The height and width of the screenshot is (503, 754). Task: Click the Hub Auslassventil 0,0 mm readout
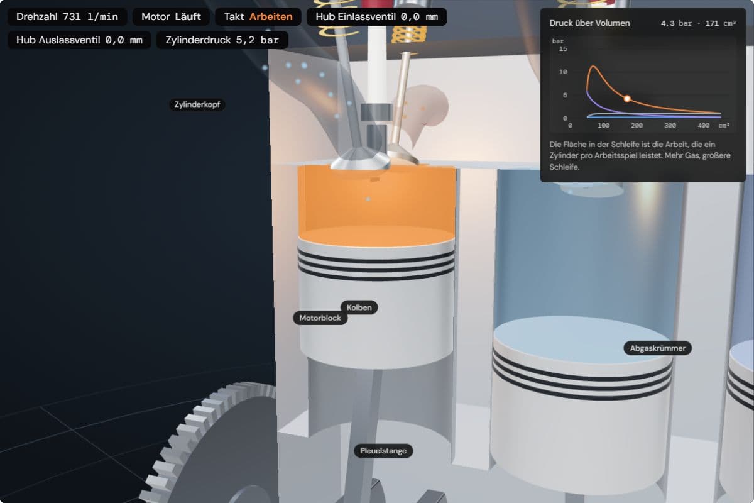[x=79, y=40]
